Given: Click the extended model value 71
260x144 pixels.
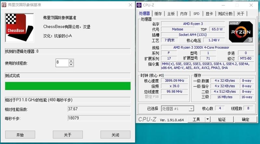Looking at the screenshot, I should click(208, 58).
